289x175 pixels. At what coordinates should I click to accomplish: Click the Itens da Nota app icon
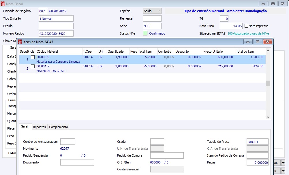20,42
